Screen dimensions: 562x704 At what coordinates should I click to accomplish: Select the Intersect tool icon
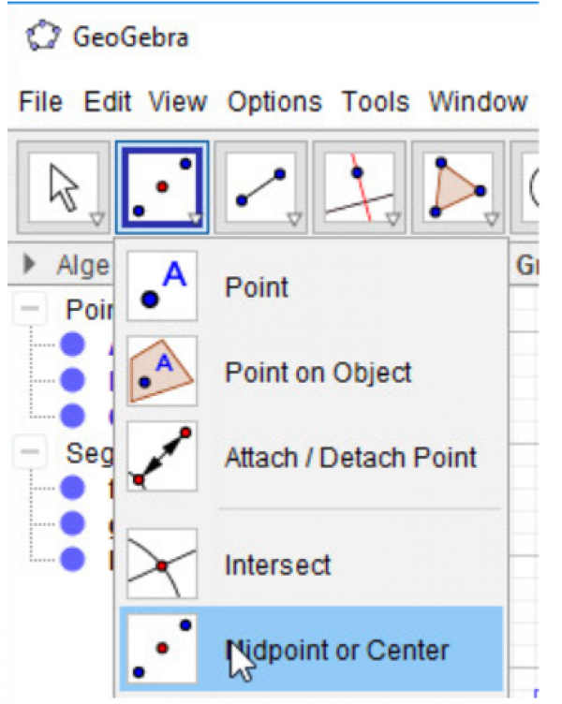coord(162,564)
